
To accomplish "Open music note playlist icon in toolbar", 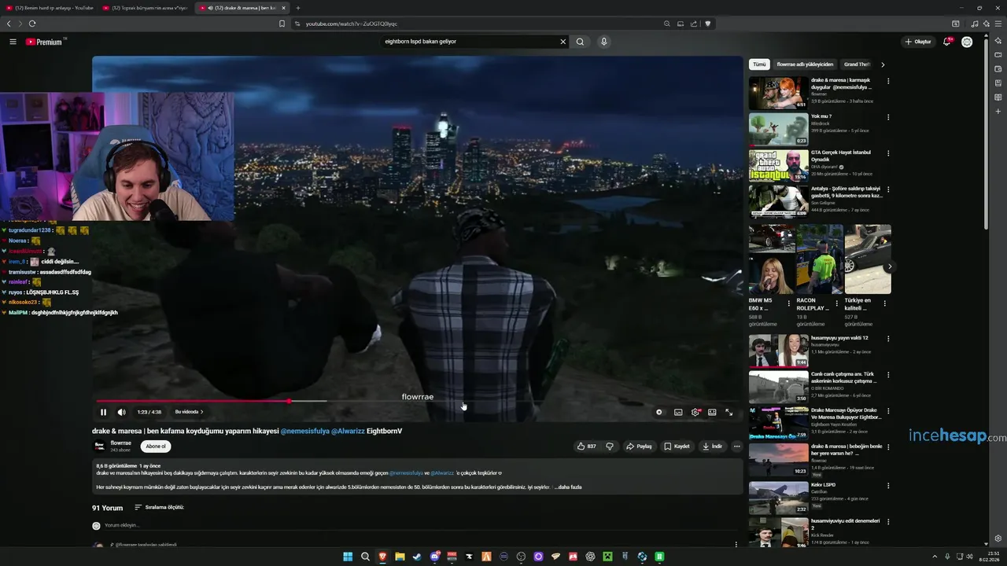I will tap(975, 24).
